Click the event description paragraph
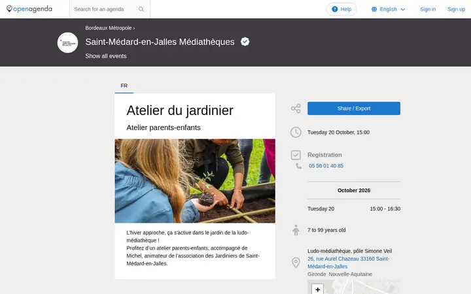Image resolution: width=471 pixels, height=294 pixels. (x=193, y=248)
